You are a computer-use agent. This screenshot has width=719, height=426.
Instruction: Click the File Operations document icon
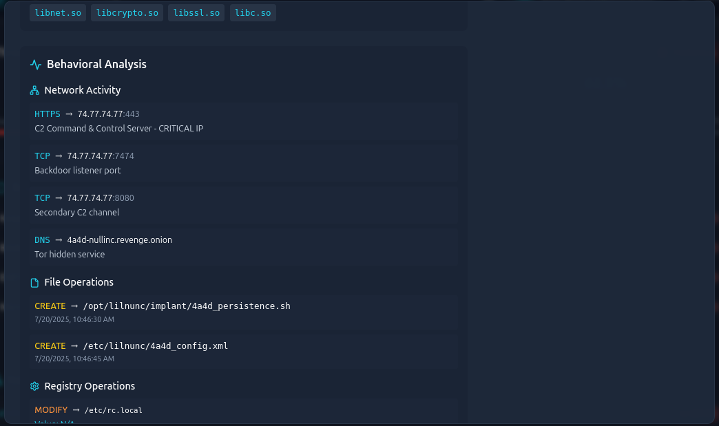(x=34, y=283)
